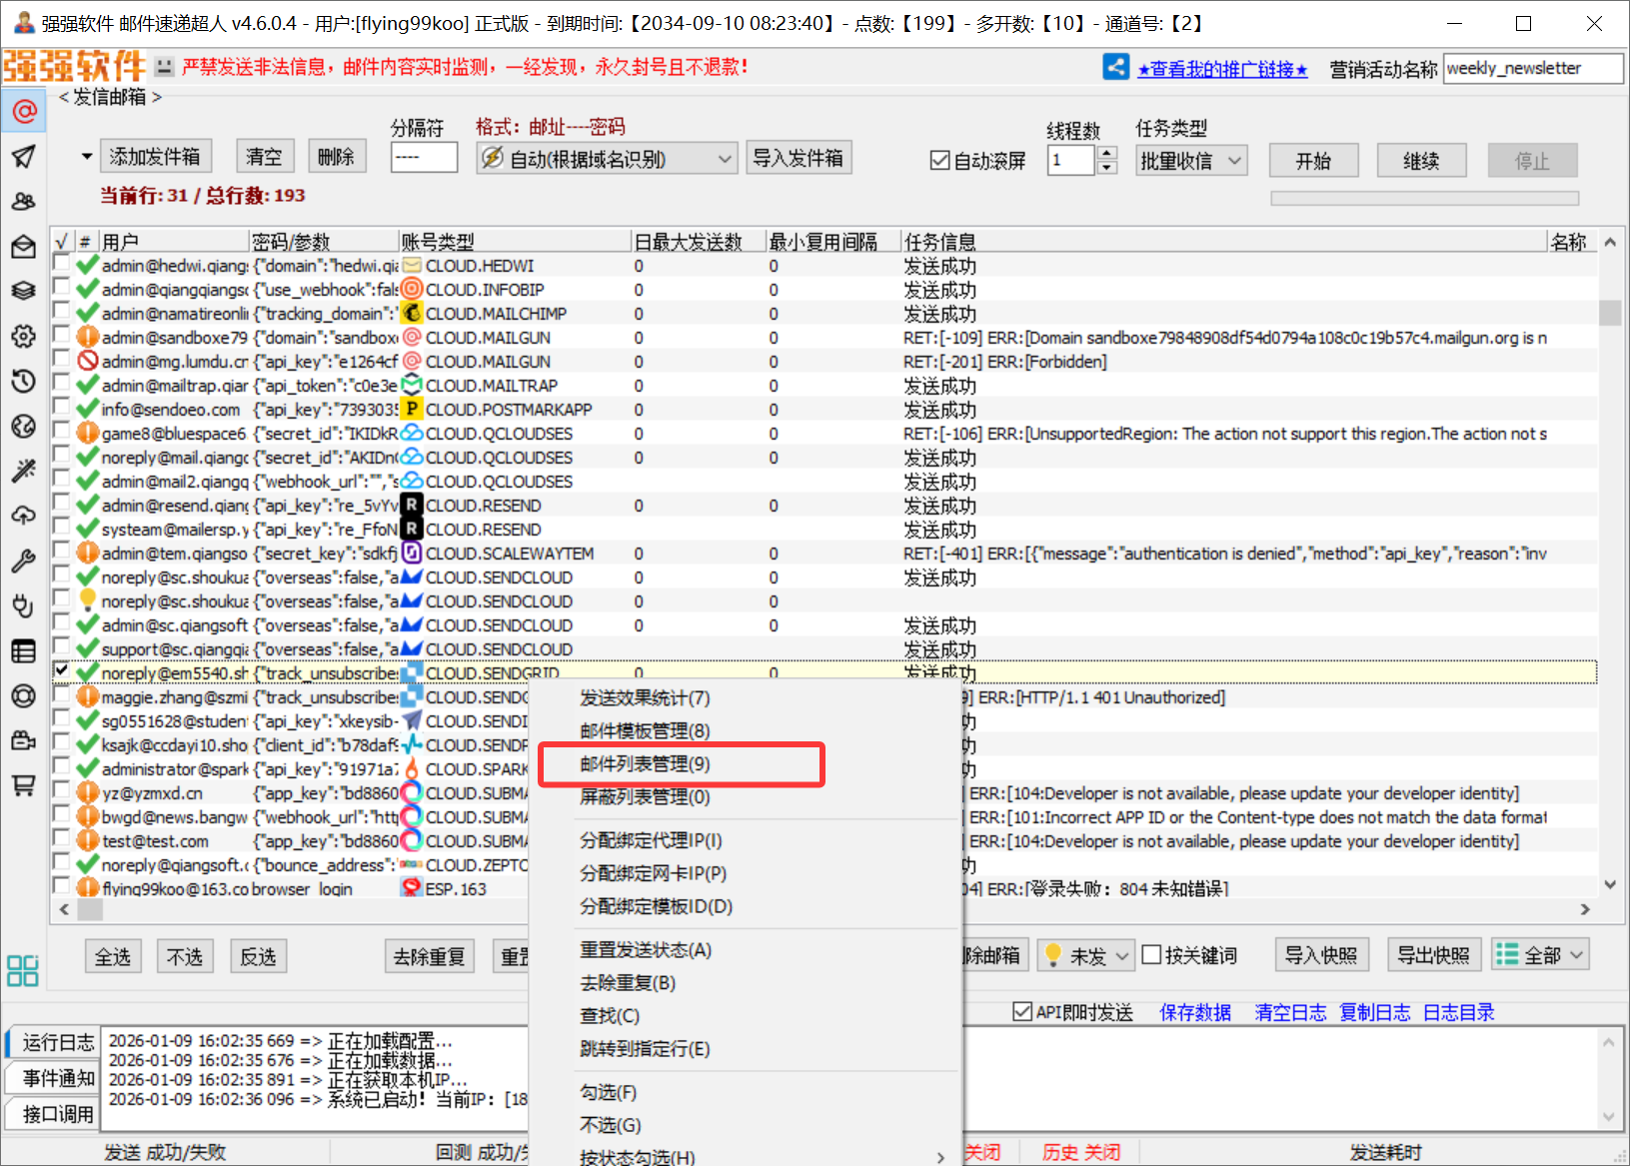This screenshot has width=1630, height=1166.
Task: Click the 营销活动名称 input field
Action: click(x=1532, y=69)
